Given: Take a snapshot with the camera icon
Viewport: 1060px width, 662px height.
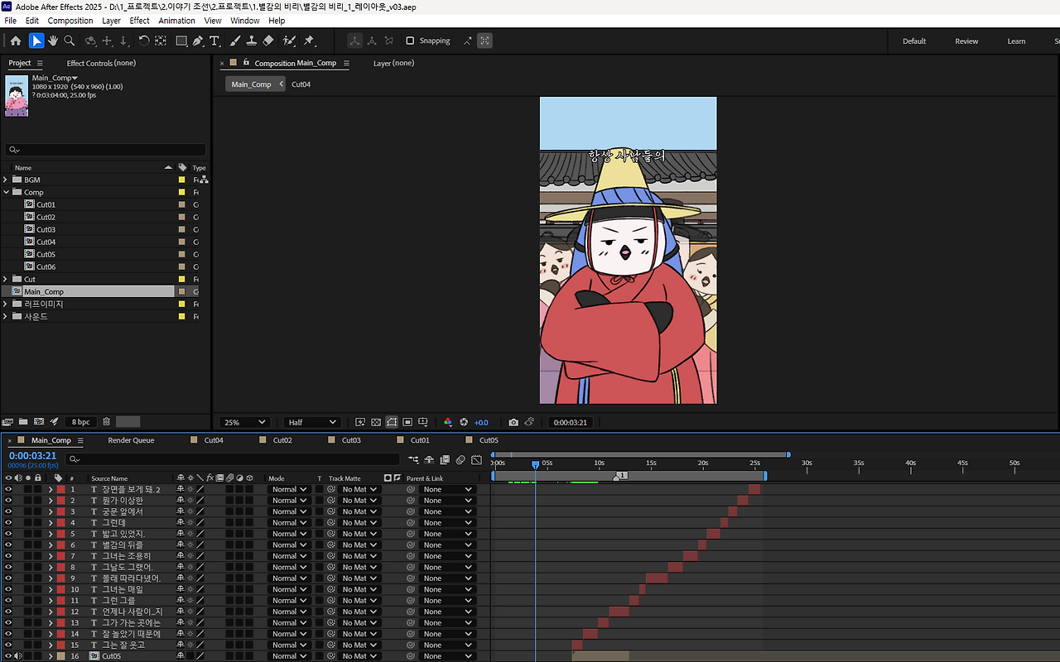Looking at the screenshot, I should tap(513, 422).
